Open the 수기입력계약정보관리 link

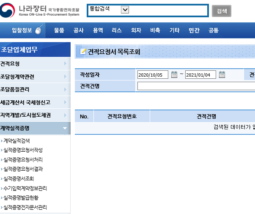[25, 188]
